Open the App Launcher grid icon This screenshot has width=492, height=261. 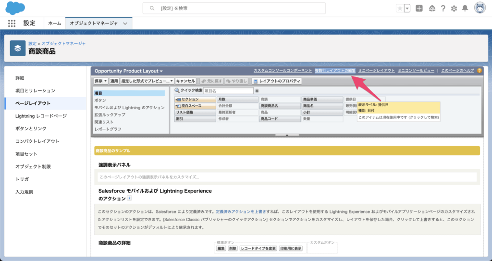(12, 23)
